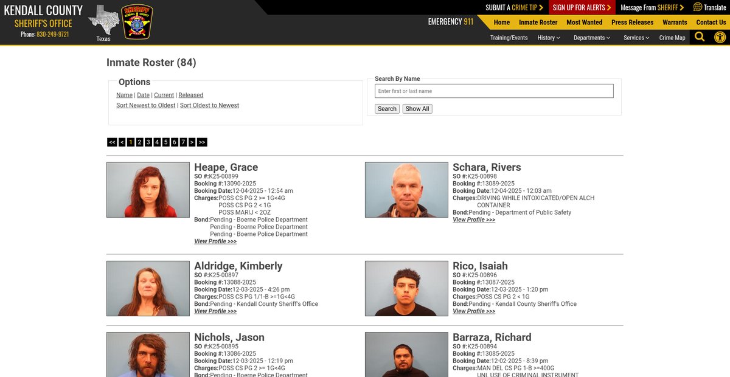Expand the History menu

coord(549,38)
